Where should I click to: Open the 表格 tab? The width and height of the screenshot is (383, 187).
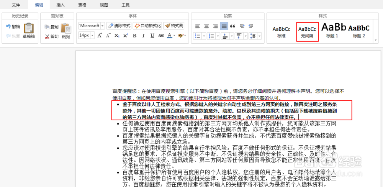(x=82, y=5)
